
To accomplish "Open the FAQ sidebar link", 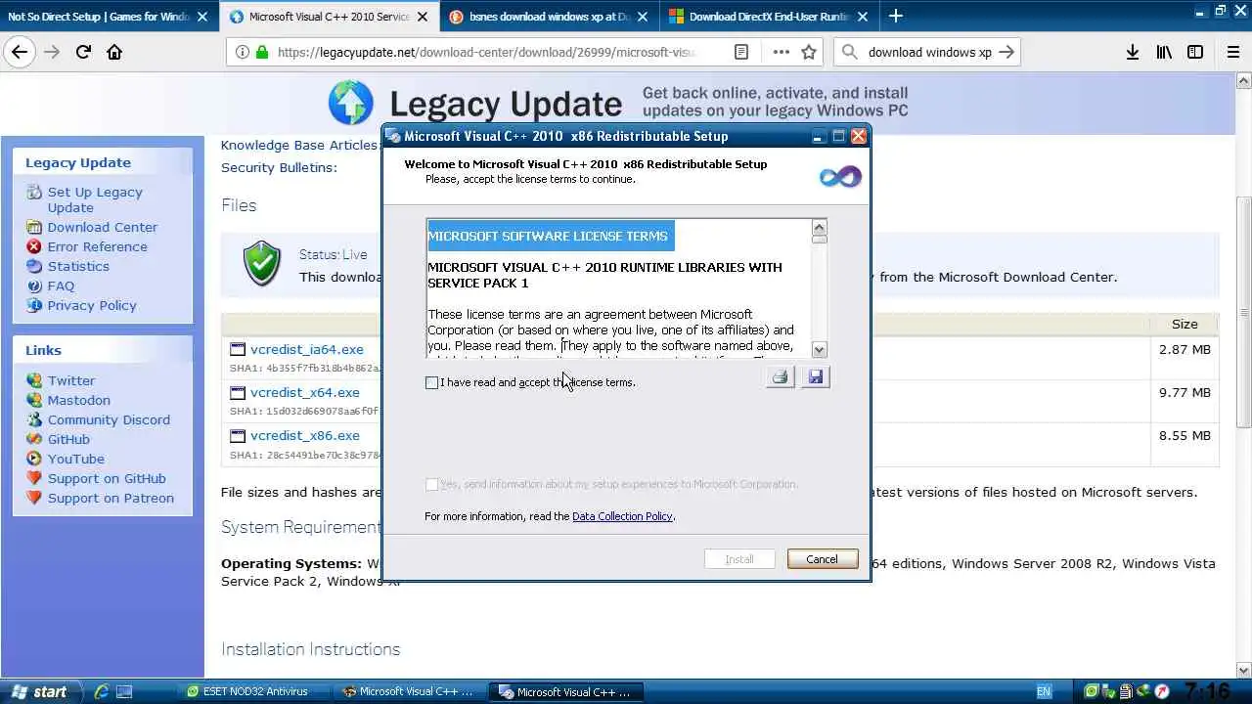I will 61,286.
